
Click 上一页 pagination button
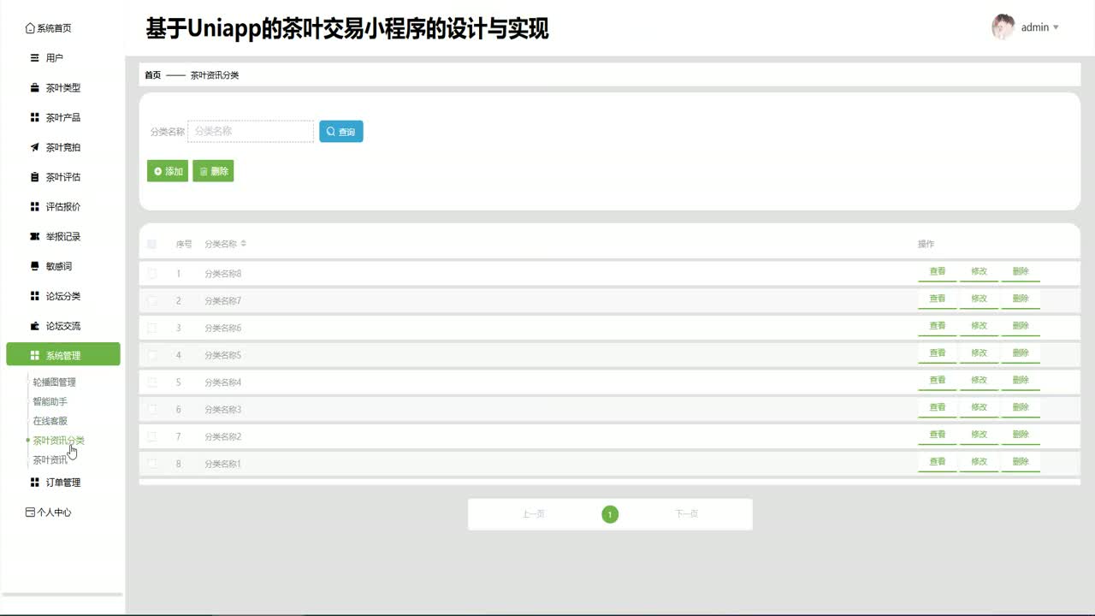click(x=534, y=514)
